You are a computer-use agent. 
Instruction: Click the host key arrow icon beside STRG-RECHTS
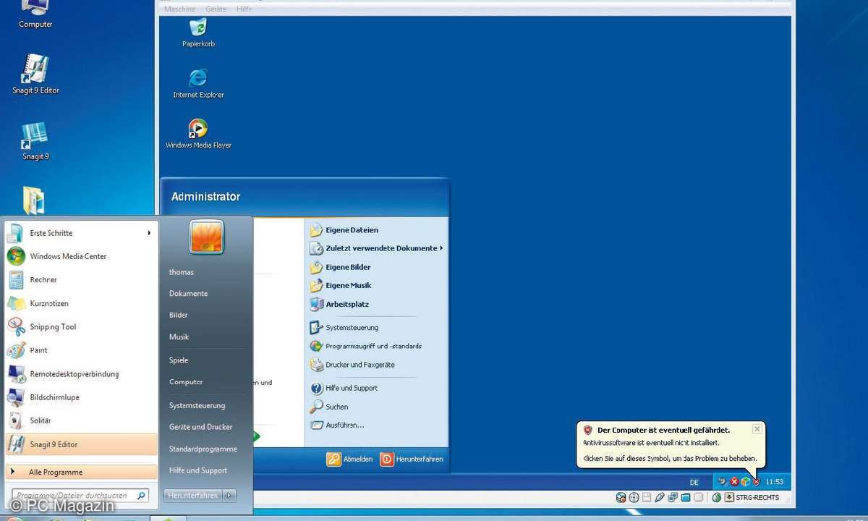[729, 497]
